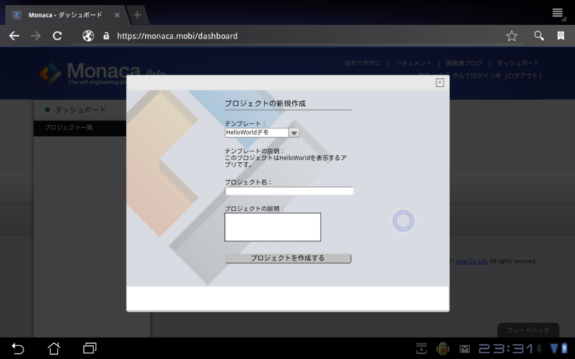This screenshot has width=575, height=359.
Task: Click the battery status icon
Action: point(564,348)
